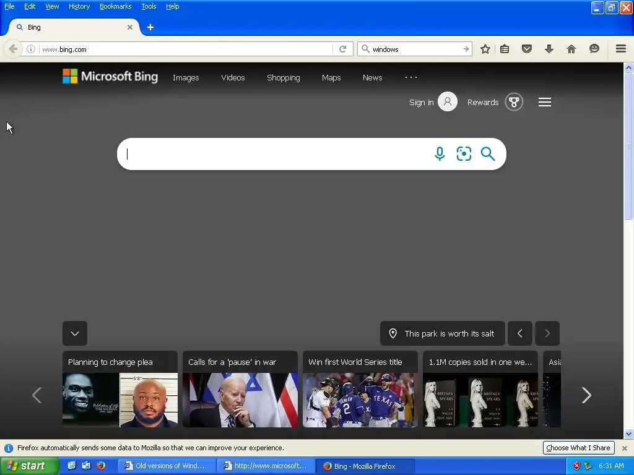This screenshot has height=475, width=634.
Task: Open Bing settings hamburger menu
Action: click(545, 102)
